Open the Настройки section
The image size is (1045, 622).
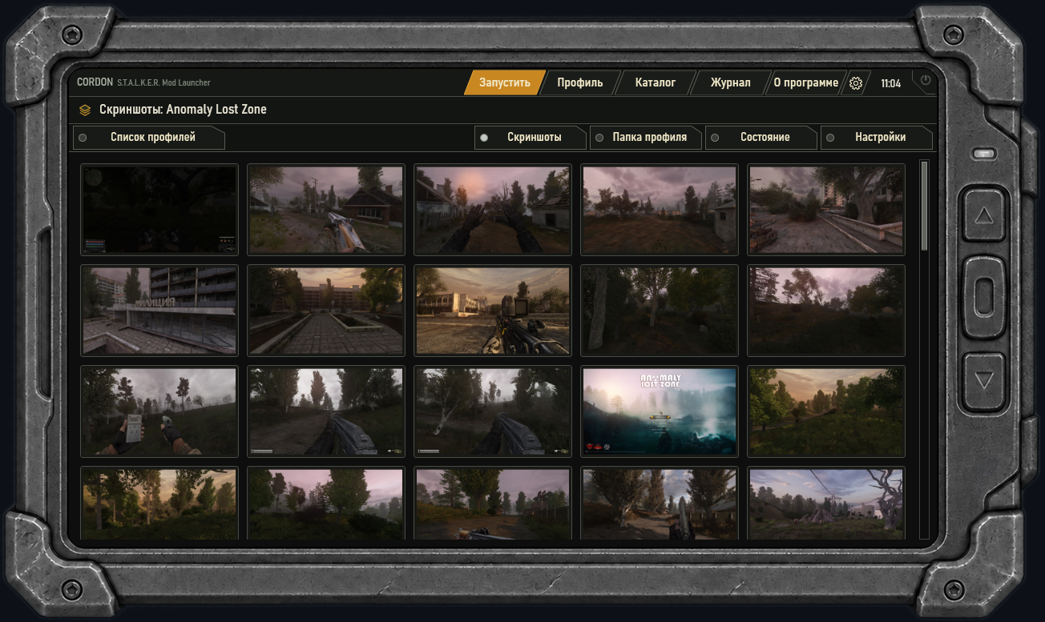877,137
